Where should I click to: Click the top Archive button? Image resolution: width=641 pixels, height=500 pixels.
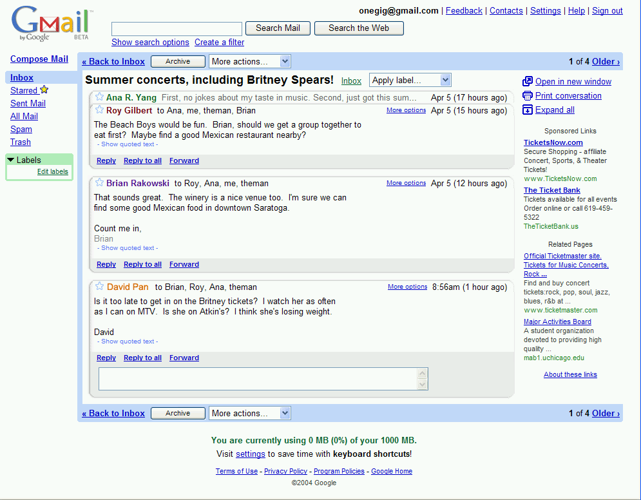(178, 61)
